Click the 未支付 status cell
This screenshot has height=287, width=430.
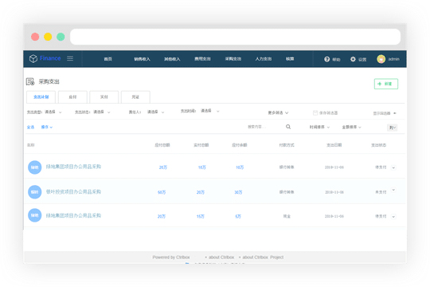point(381,192)
